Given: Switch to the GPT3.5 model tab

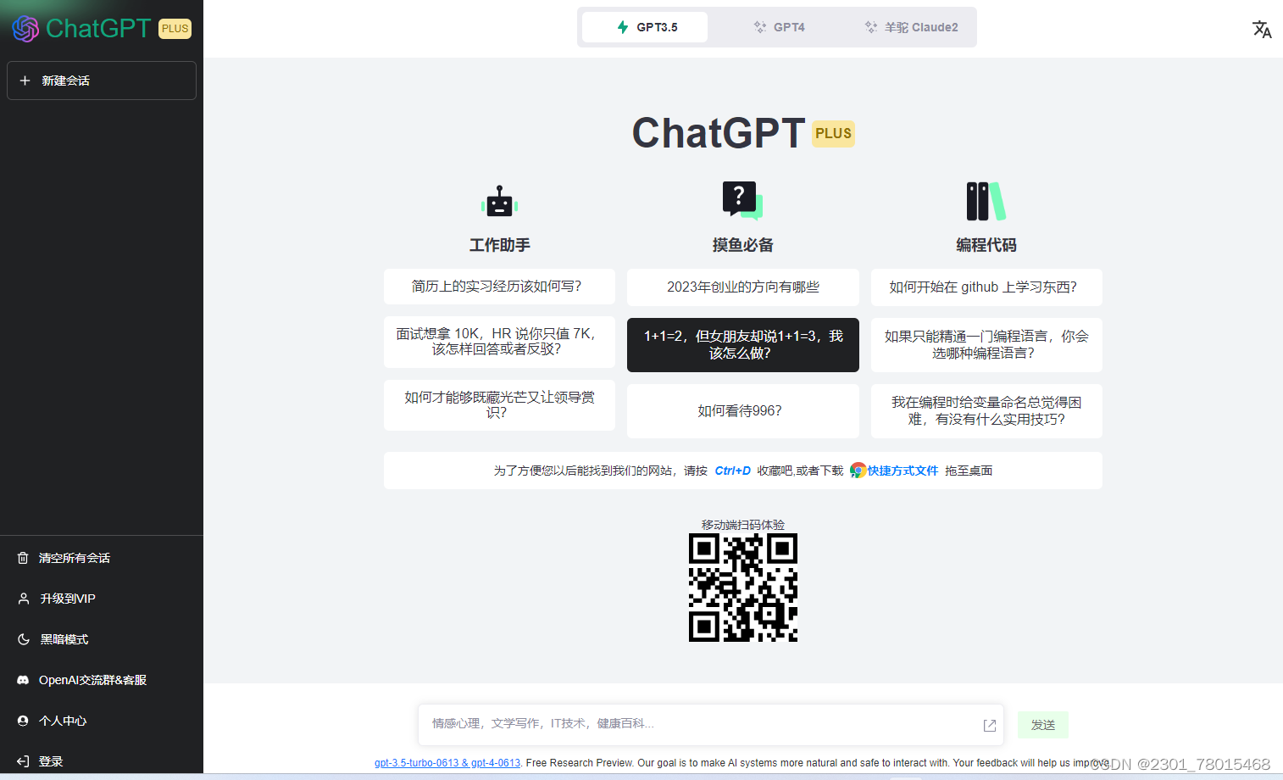Looking at the screenshot, I should [x=645, y=27].
